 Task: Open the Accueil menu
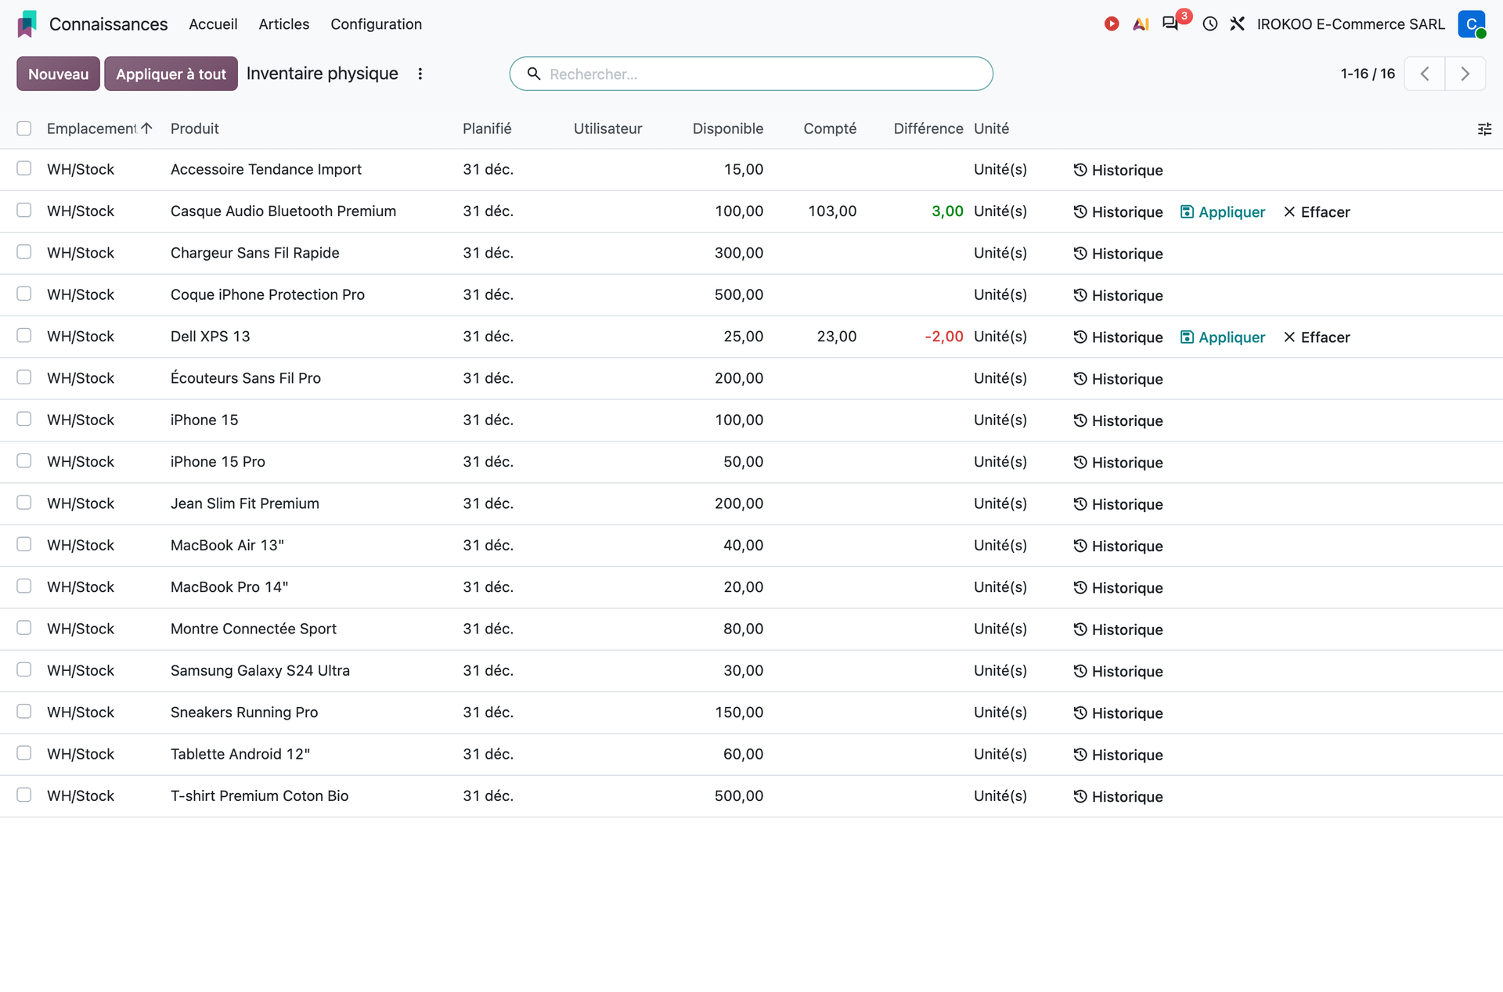pos(213,24)
